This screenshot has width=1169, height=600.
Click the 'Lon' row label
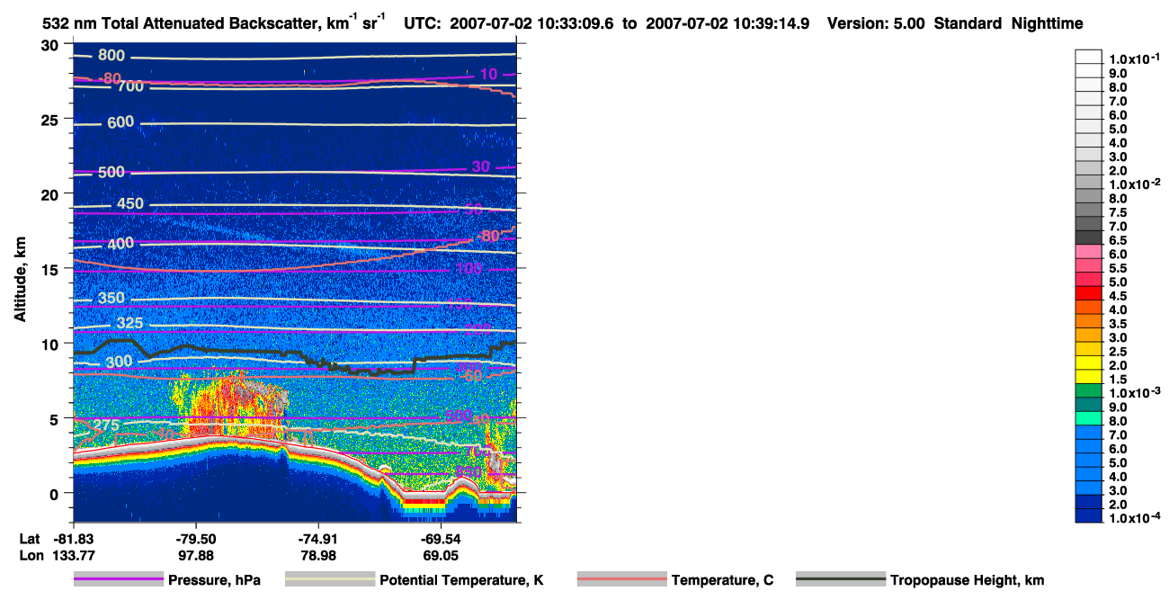30,555
